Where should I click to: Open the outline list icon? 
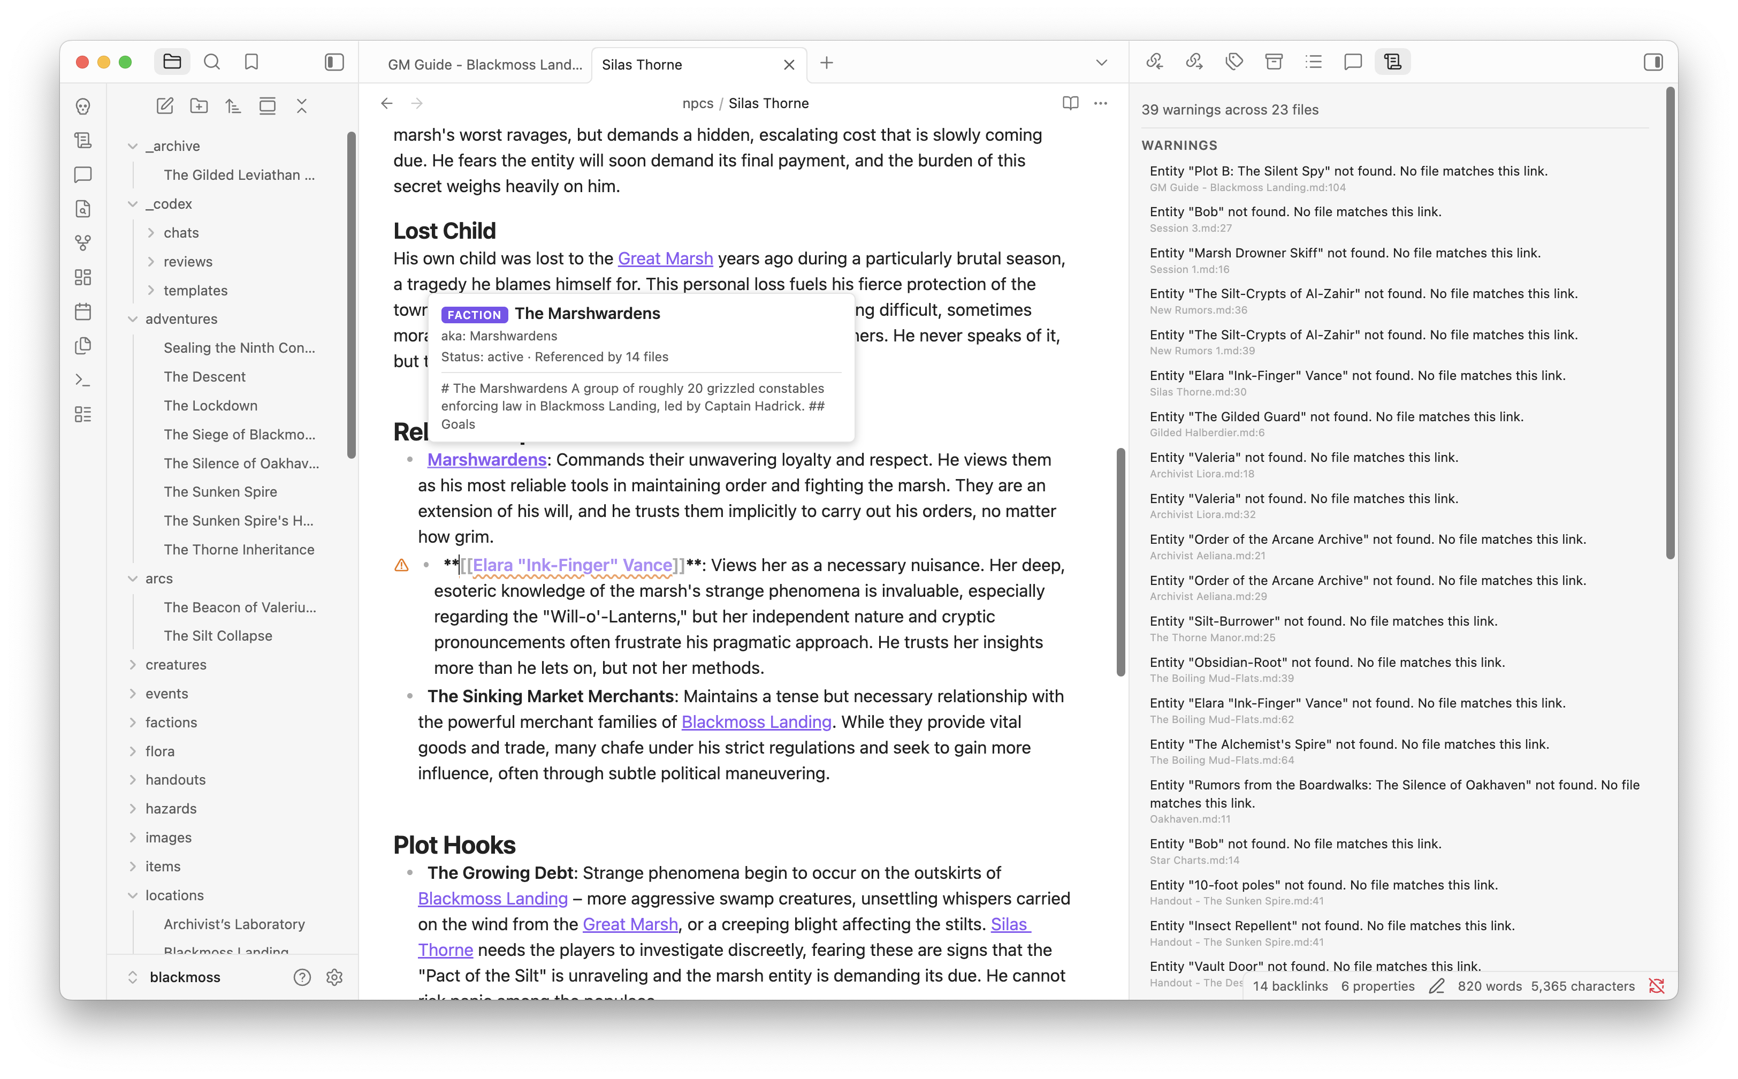(x=1314, y=62)
